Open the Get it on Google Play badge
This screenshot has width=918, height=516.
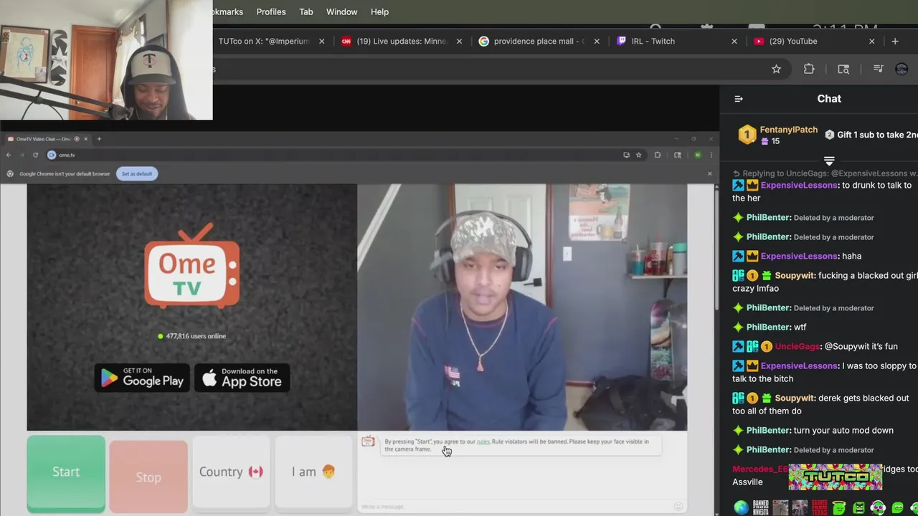point(142,378)
